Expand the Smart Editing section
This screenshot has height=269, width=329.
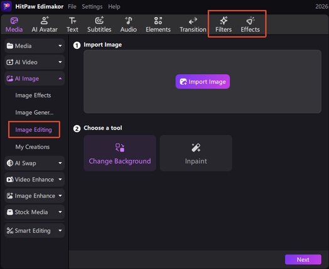tap(35, 231)
